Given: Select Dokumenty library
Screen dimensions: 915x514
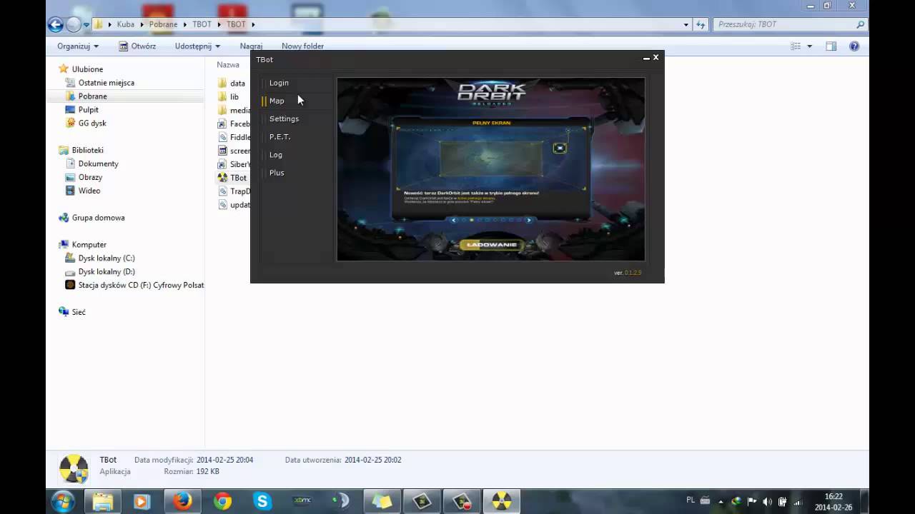Looking at the screenshot, I should click(99, 164).
